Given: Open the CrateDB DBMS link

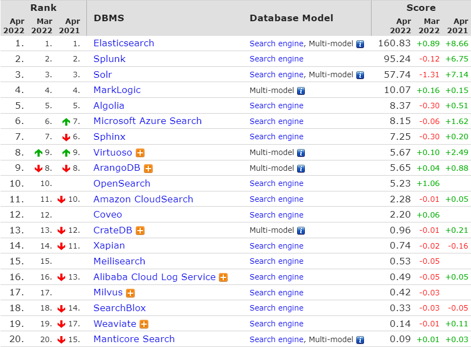Looking at the screenshot, I should coord(112,230).
